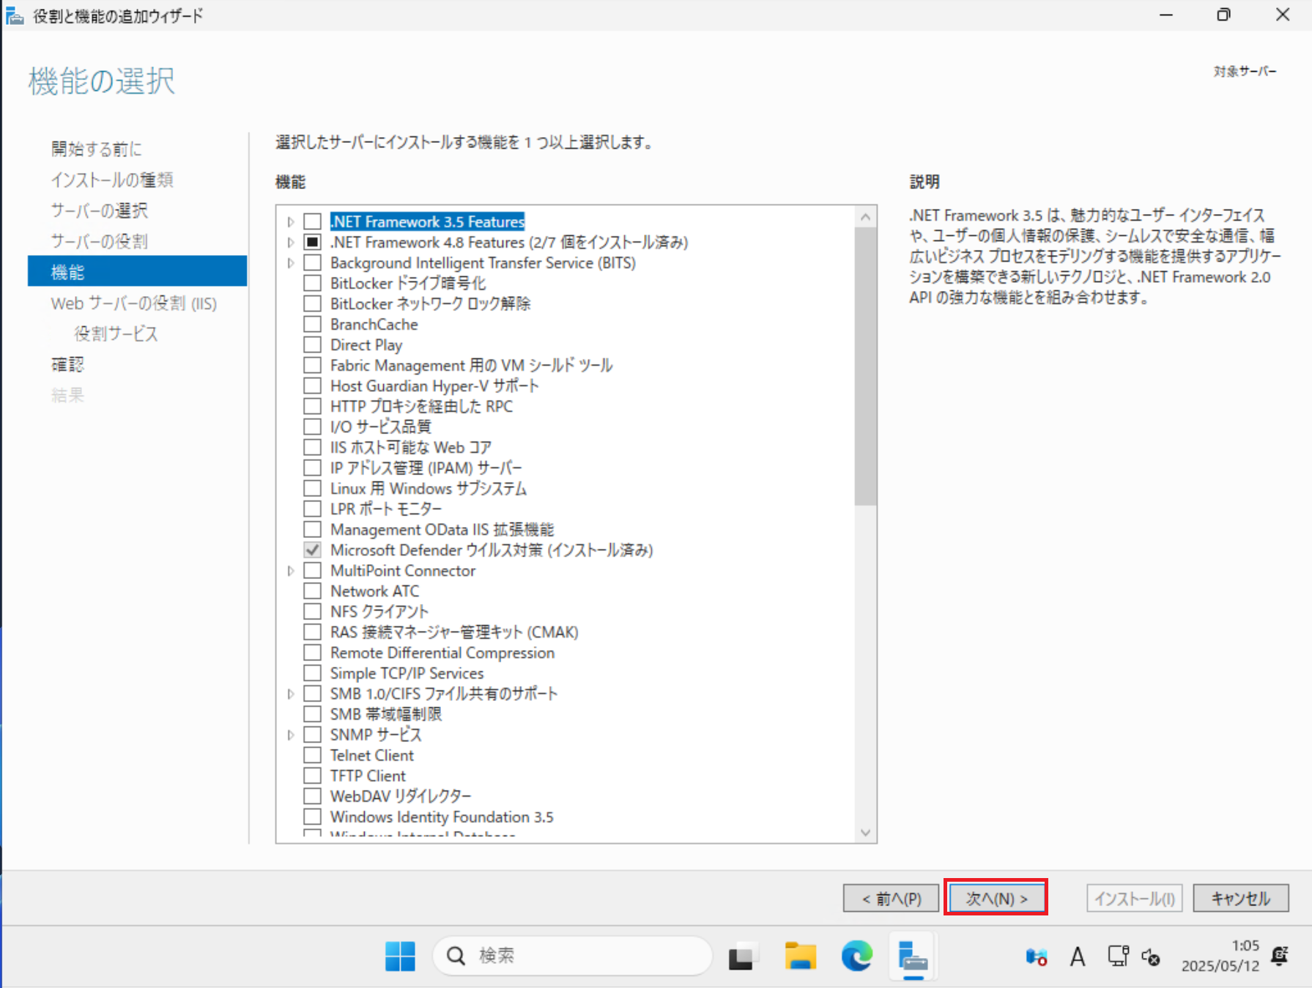Viewport: 1312px width, 988px height.
Task: Expand the SNMP サービス node
Action: [291, 734]
